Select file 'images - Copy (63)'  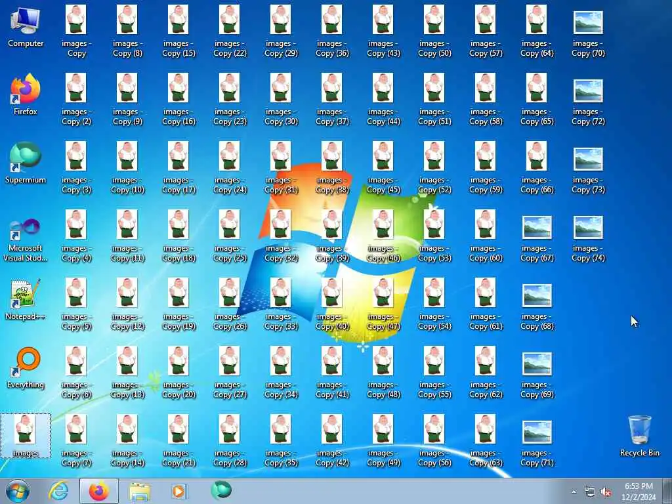(486, 441)
